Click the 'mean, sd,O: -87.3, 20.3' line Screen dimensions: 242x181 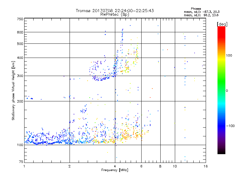(201, 12)
